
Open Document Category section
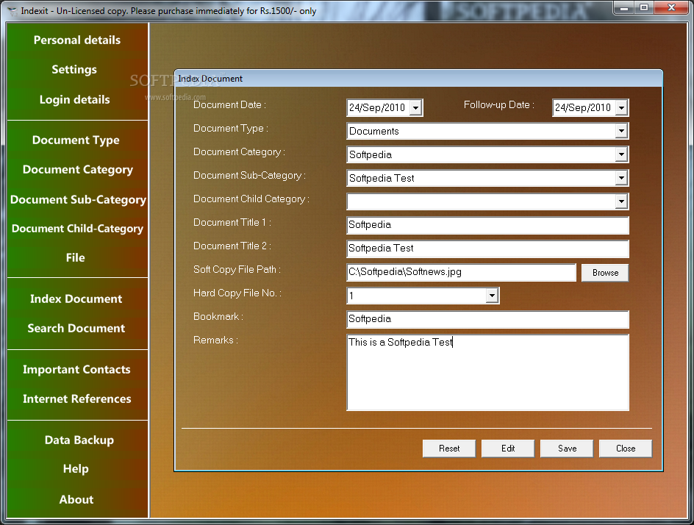pyautogui.click(x=77, y=170)
